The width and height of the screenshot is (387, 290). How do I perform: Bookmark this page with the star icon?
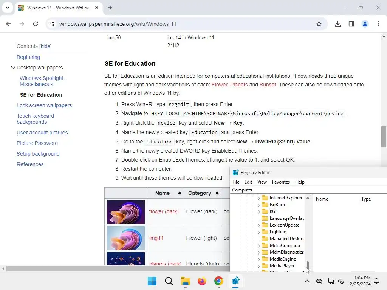tap(319, 24)
